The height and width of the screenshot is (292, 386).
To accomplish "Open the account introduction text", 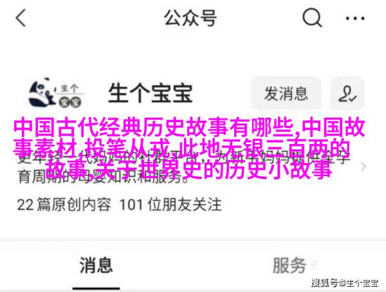I will tap(183, 166).
